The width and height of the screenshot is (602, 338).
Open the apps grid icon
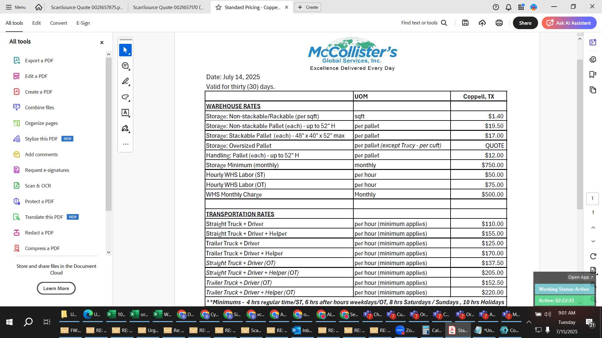[521, 7]
